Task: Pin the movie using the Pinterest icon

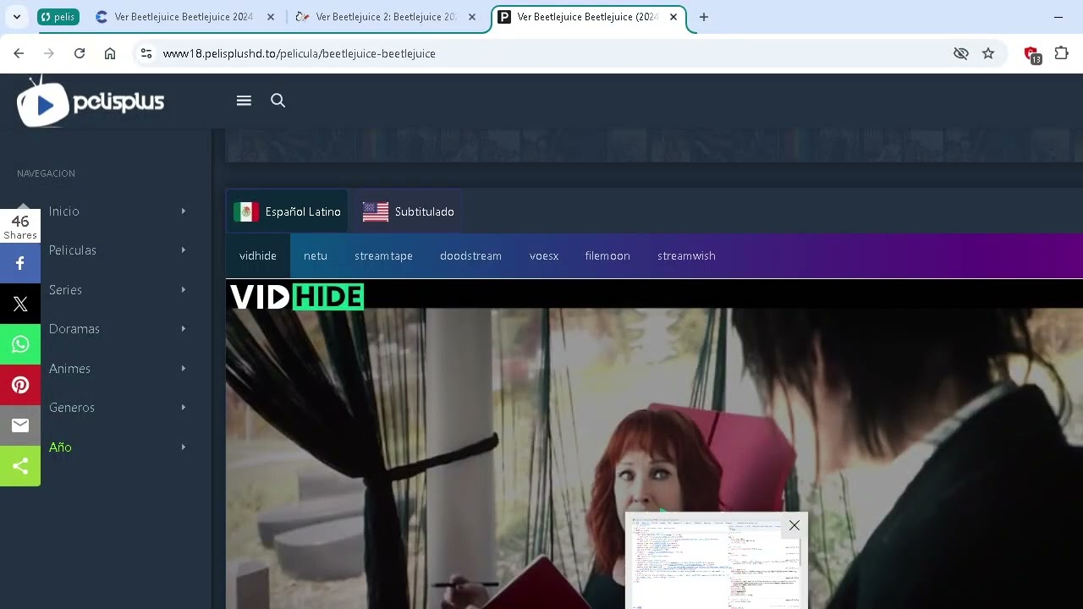Action: (x=20, y=385)
